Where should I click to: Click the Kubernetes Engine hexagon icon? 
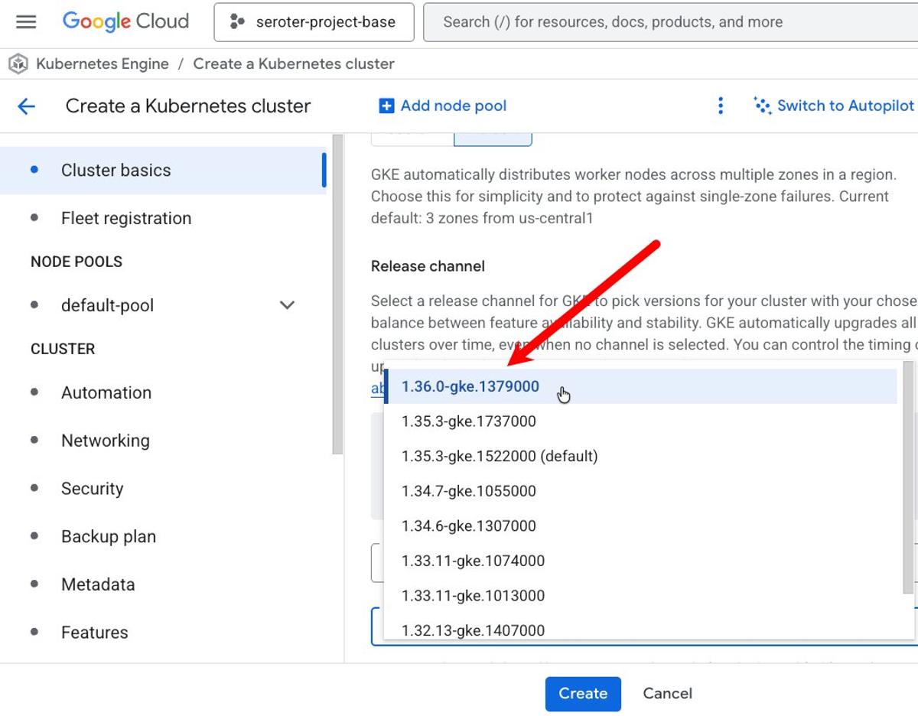pyautogui.click(x=18, y=64)
